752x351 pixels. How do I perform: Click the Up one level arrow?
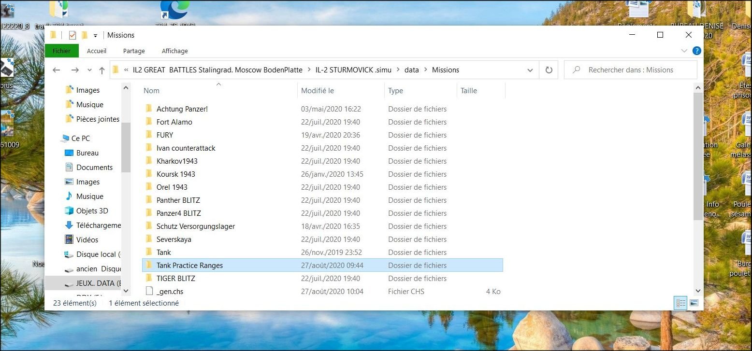102,70
